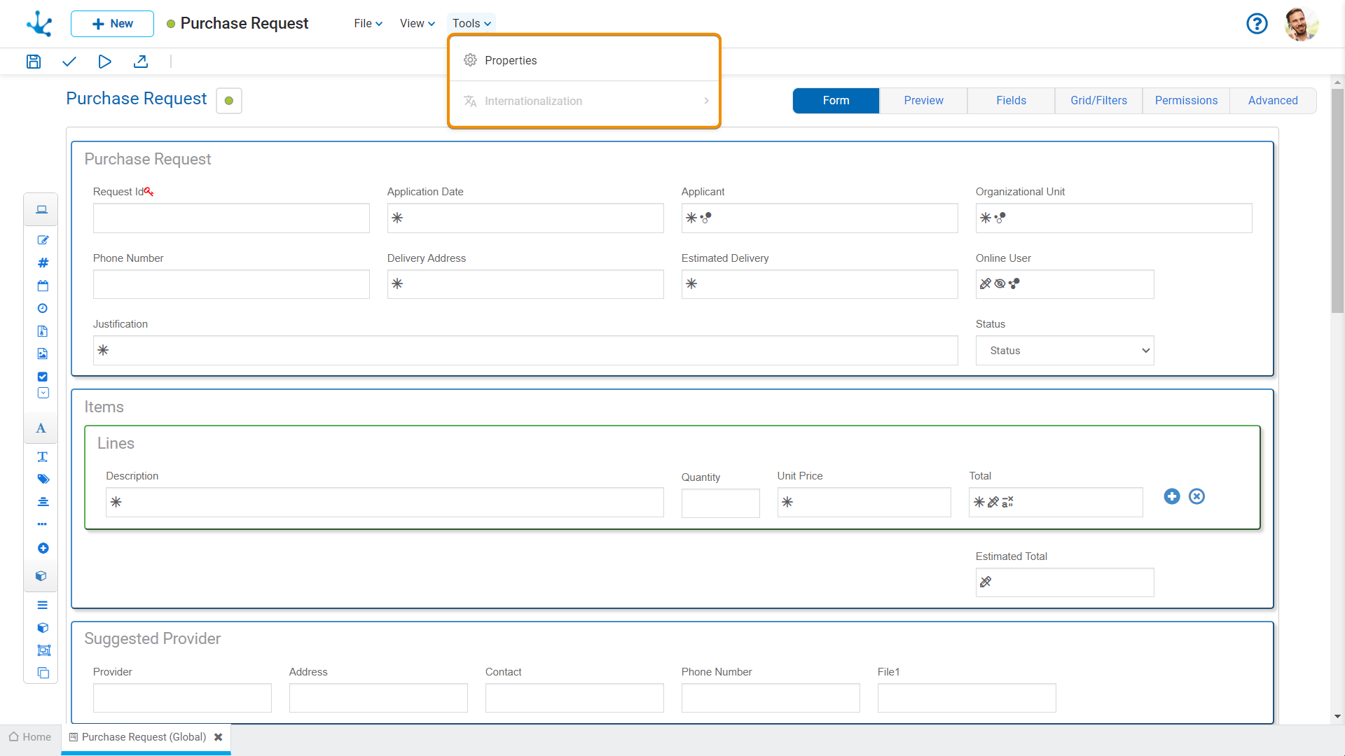Screen dimensions: 1345x756
Task: Click the Phone Number input field
Action: click(x=231, y=284)
